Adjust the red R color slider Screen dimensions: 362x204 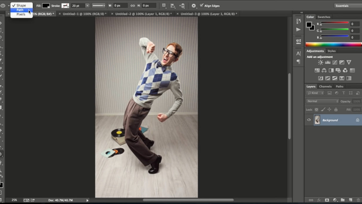pos(335,23)
